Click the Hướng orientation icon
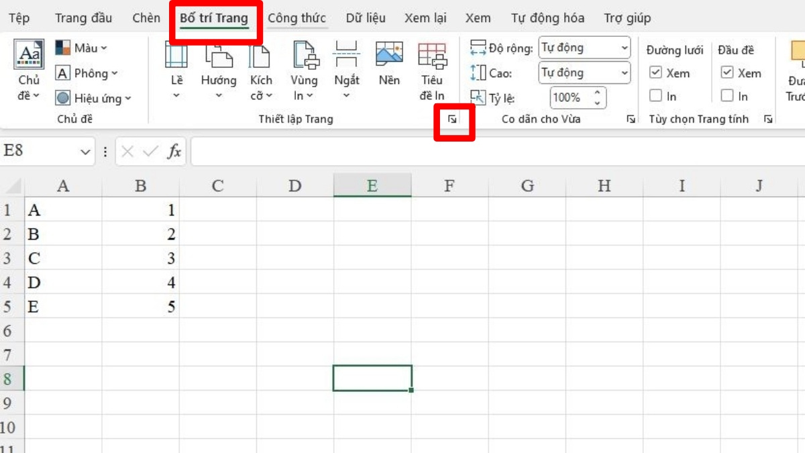 click(219, 55)
